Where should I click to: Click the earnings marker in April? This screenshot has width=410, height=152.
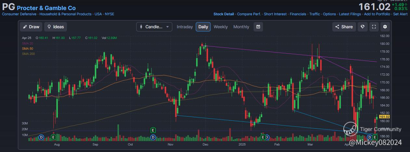point(375,137)
